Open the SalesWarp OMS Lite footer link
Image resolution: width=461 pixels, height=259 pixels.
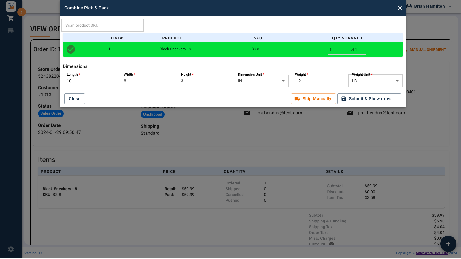[432, 253]
